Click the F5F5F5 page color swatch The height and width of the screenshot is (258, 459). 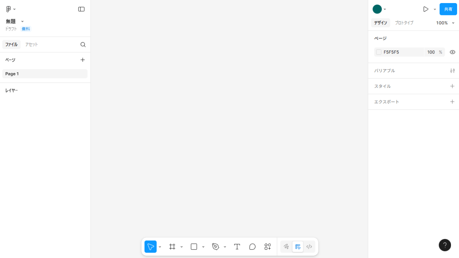point(379,52)
